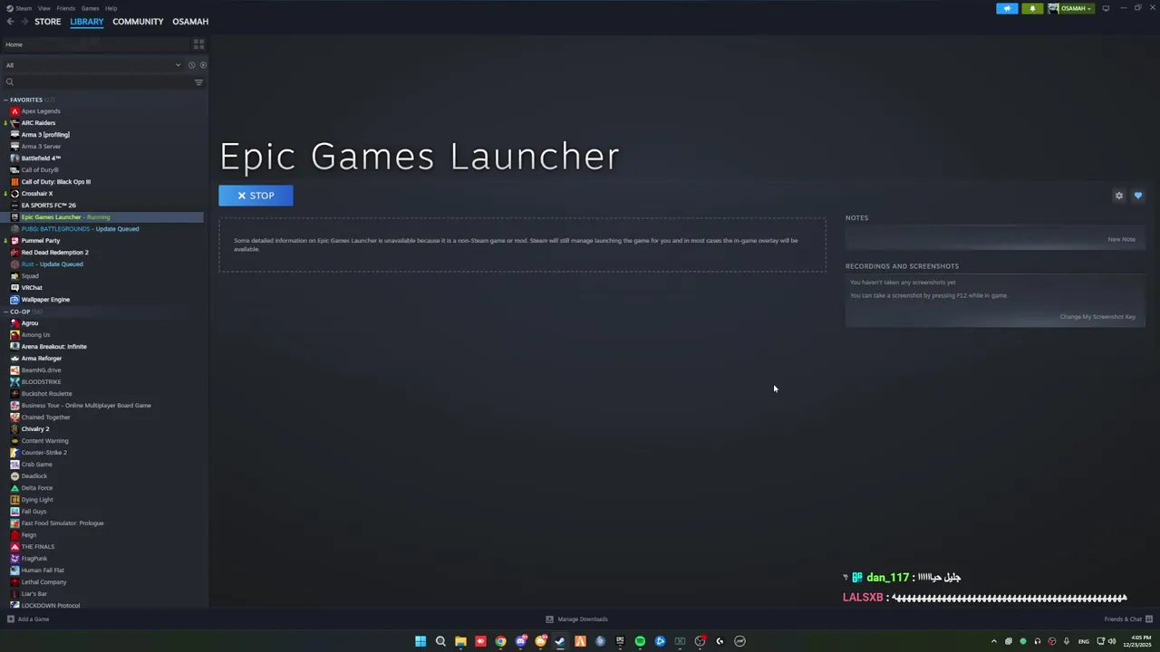
Task: Open the OSAMAH account dropdown
Action: coord(1070,8)
